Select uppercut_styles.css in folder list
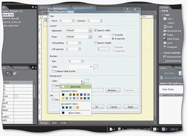Viewport: 187px width, 136px height. [12, 22]
